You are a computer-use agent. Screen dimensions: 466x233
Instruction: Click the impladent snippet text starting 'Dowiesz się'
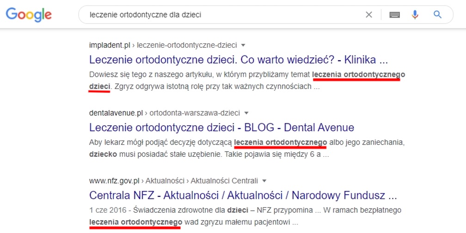(x=199, y=74)
